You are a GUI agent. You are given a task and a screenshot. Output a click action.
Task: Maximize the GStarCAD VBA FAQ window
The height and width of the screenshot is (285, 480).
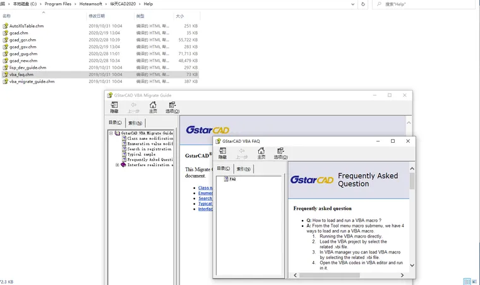pyautogui.click(x=393, y=141)
